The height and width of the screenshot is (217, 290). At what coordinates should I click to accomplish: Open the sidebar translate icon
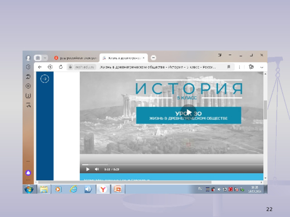(28, 105)
